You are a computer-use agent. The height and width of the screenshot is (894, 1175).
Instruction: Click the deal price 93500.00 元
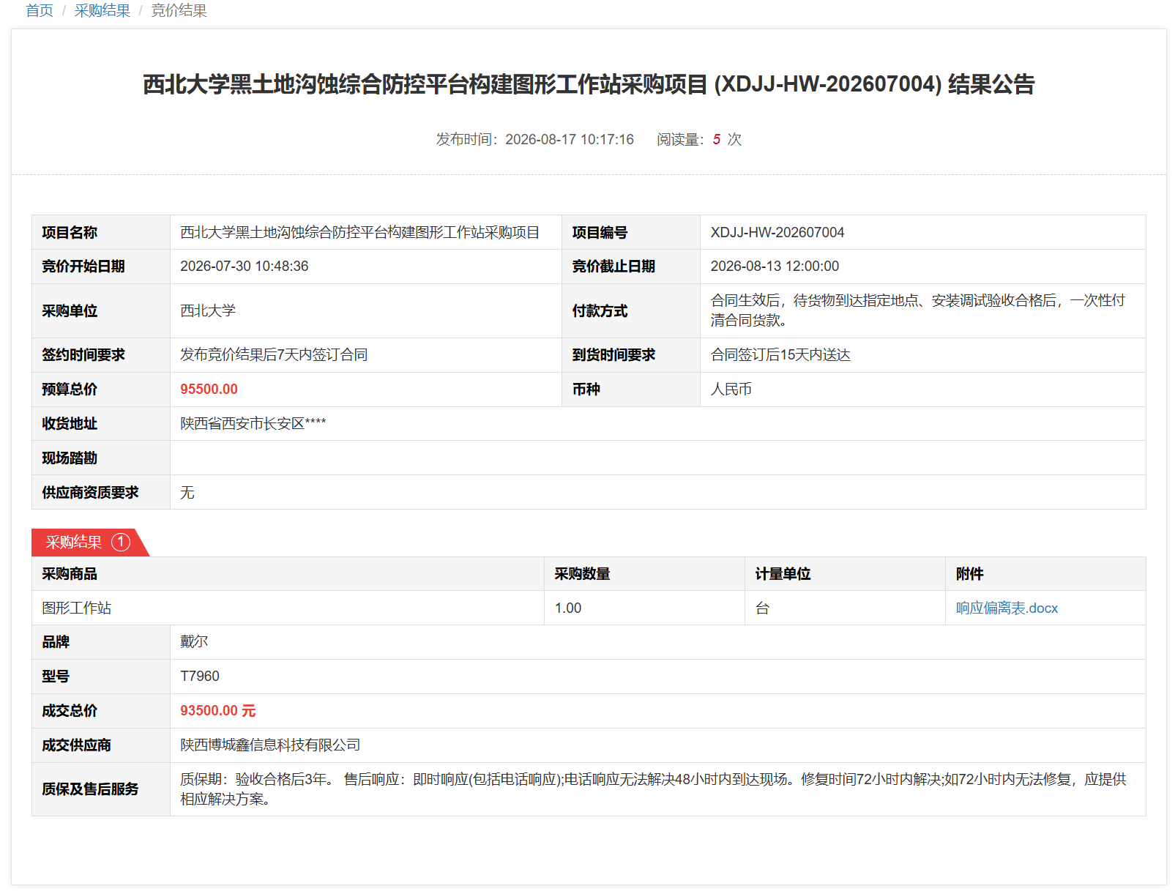click(218, 711)
